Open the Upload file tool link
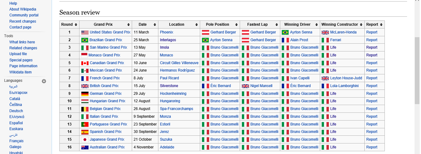Viewport: 421px width, 154px height. pyautogui.click(x=18, y=54)
